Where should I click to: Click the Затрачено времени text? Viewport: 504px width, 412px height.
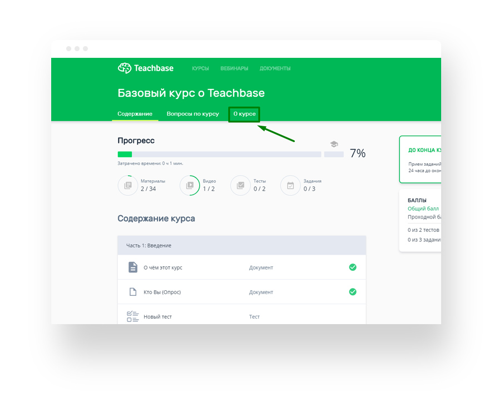point(150,163)
